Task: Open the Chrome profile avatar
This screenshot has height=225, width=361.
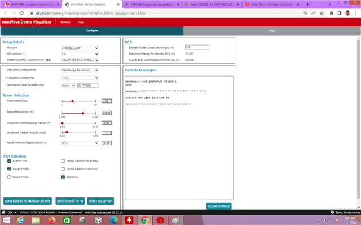Action: point(347,13)
